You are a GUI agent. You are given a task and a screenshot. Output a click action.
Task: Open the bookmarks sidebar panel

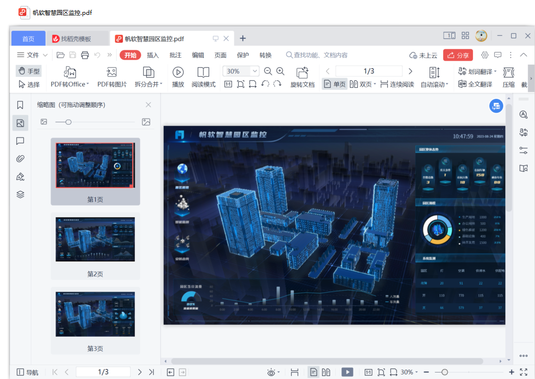[20, 105]
